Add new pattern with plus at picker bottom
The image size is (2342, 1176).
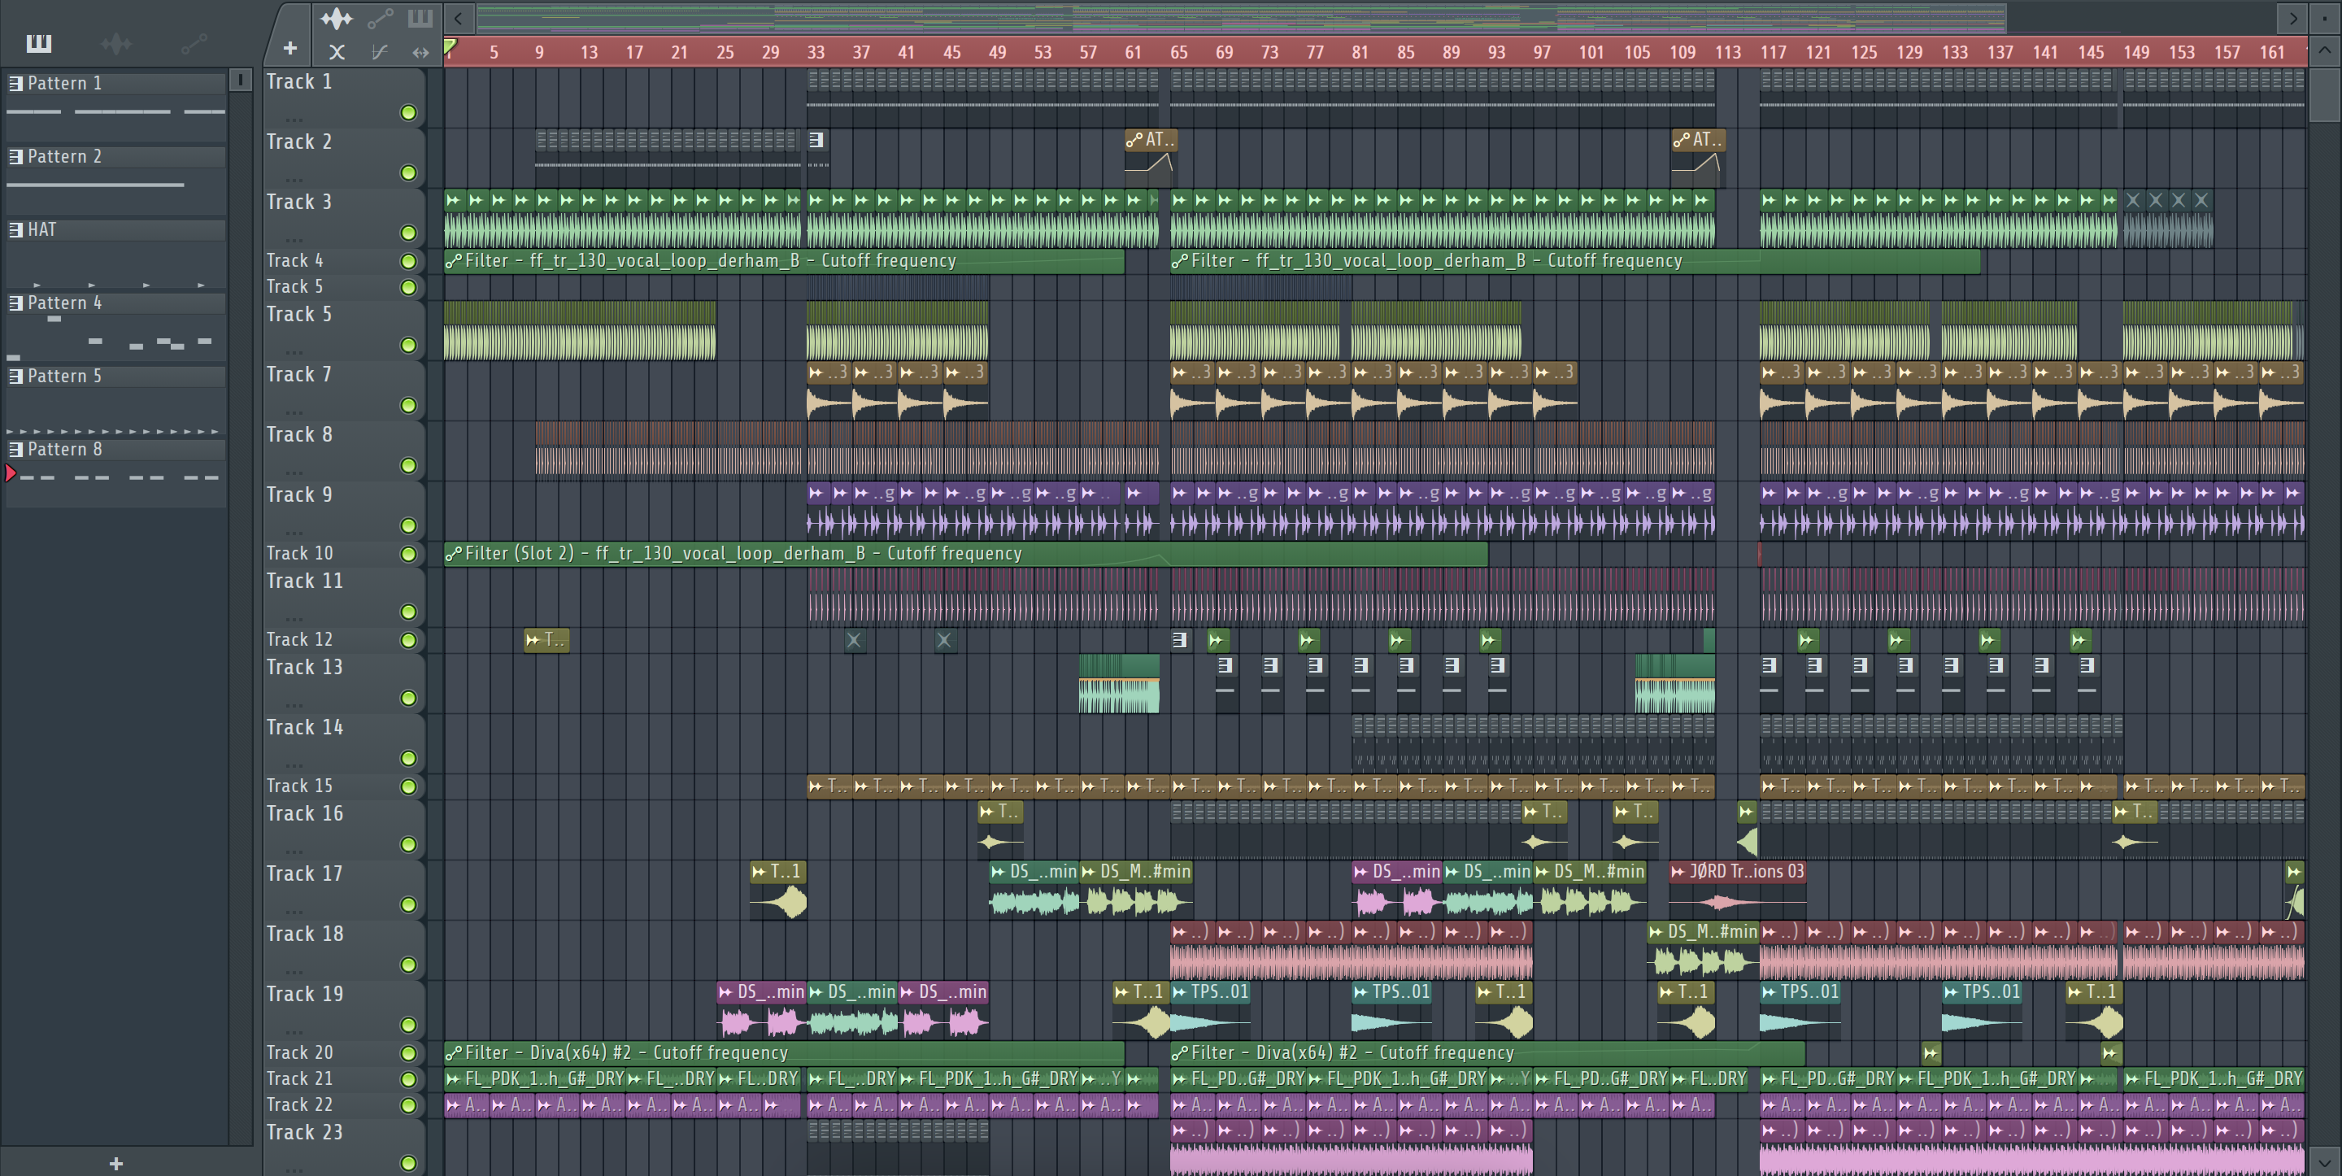tap(115, 1163)
